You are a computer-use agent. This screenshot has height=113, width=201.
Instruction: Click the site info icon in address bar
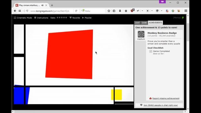tap(24, 11)
